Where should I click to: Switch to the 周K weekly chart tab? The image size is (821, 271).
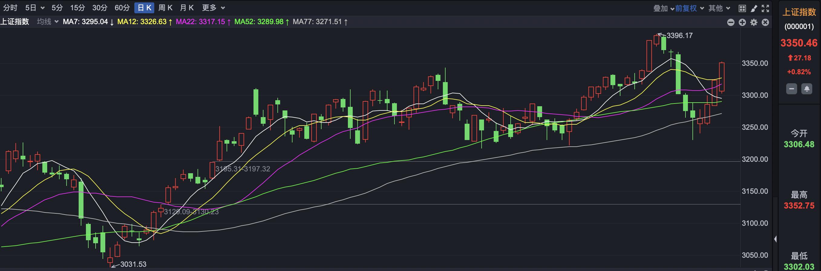(165, 8)
